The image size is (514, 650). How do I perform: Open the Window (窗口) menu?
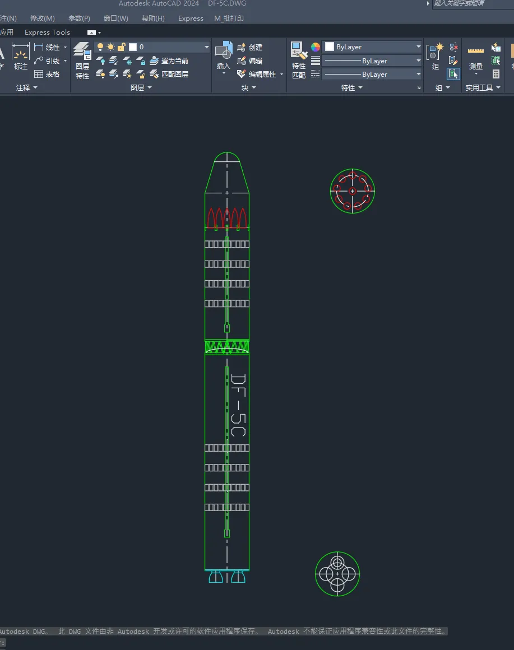[115, 18]
